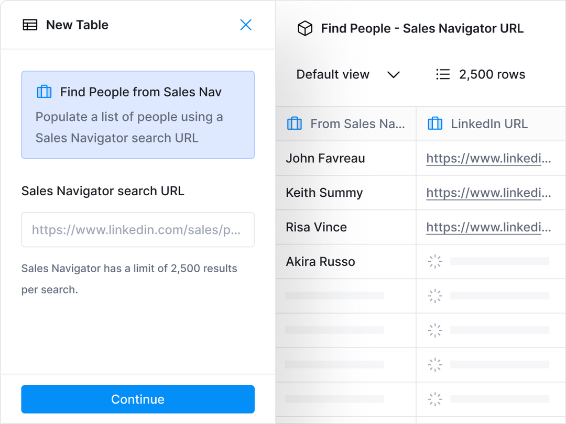
Task: Open Keith Summy's LinkedIn link
Action: click(x=488, y=193)
